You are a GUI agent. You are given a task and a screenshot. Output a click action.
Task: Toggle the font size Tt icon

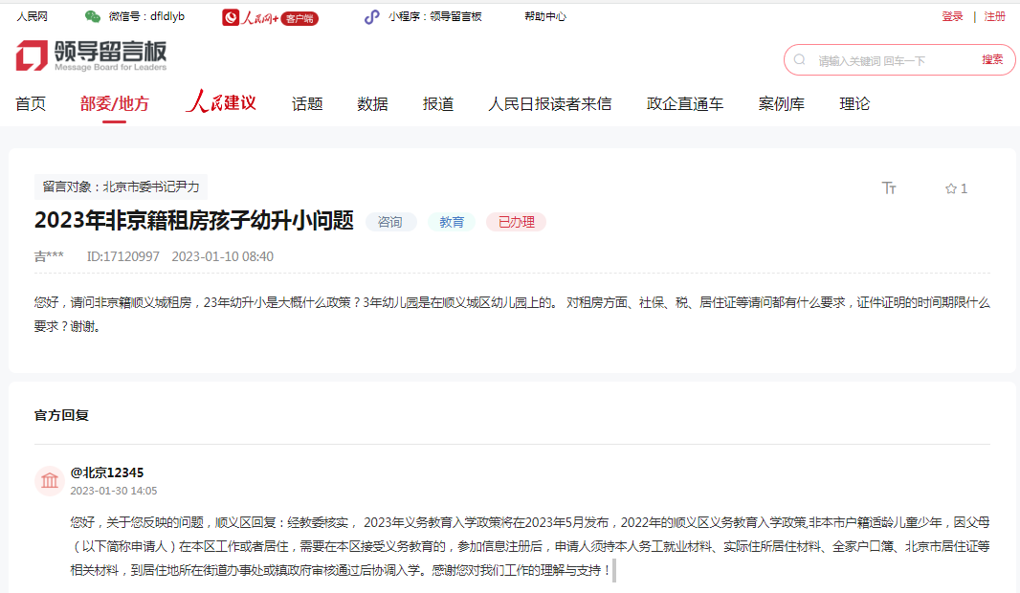[x=889, y=188]
